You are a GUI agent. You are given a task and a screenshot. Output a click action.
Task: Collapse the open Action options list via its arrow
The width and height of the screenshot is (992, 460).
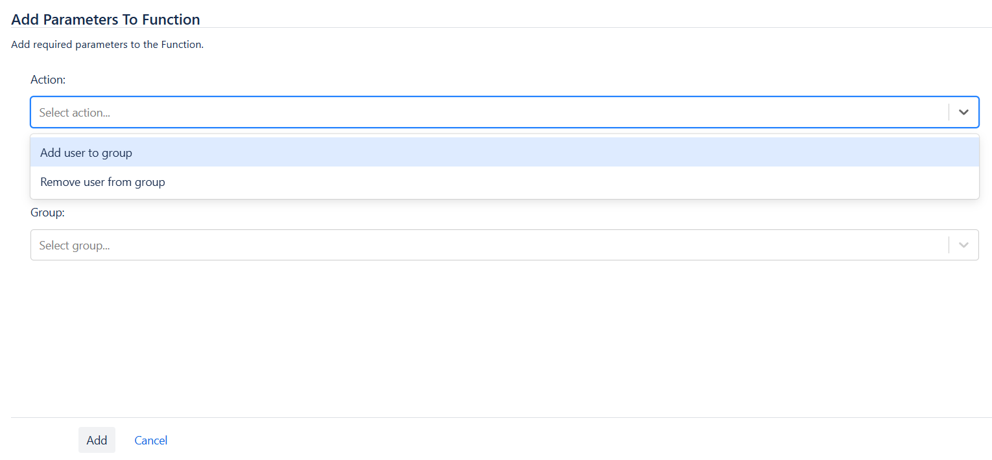click(x=963, y=112)
